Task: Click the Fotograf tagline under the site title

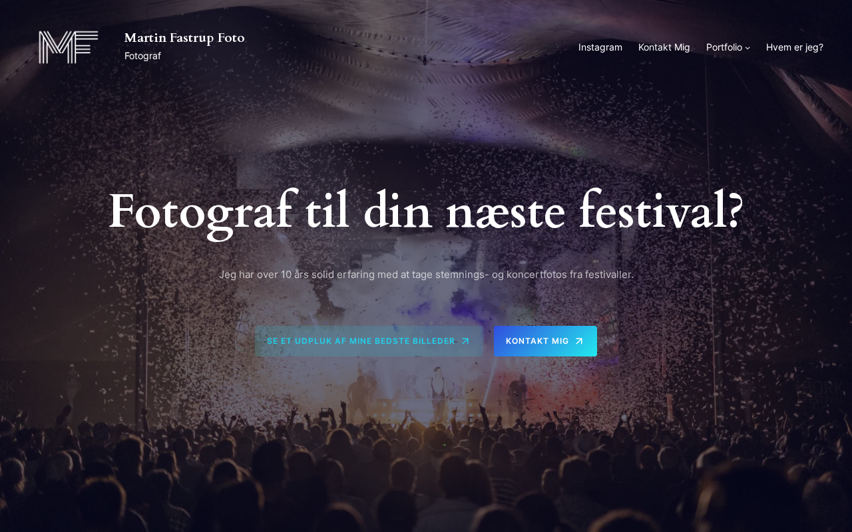Action: point(142,56)
